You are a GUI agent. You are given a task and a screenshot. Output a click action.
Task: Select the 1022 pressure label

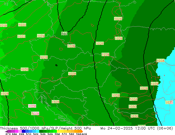[x=21, y=37]
